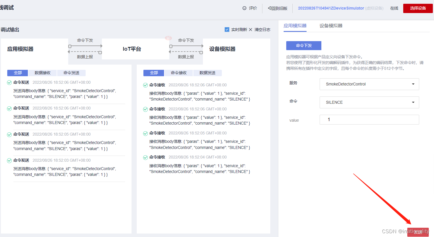This screenshot has width=434, height=237.
Task: Click the value input field containing 1
Action: pyautogui.click(x=369, y=120)
